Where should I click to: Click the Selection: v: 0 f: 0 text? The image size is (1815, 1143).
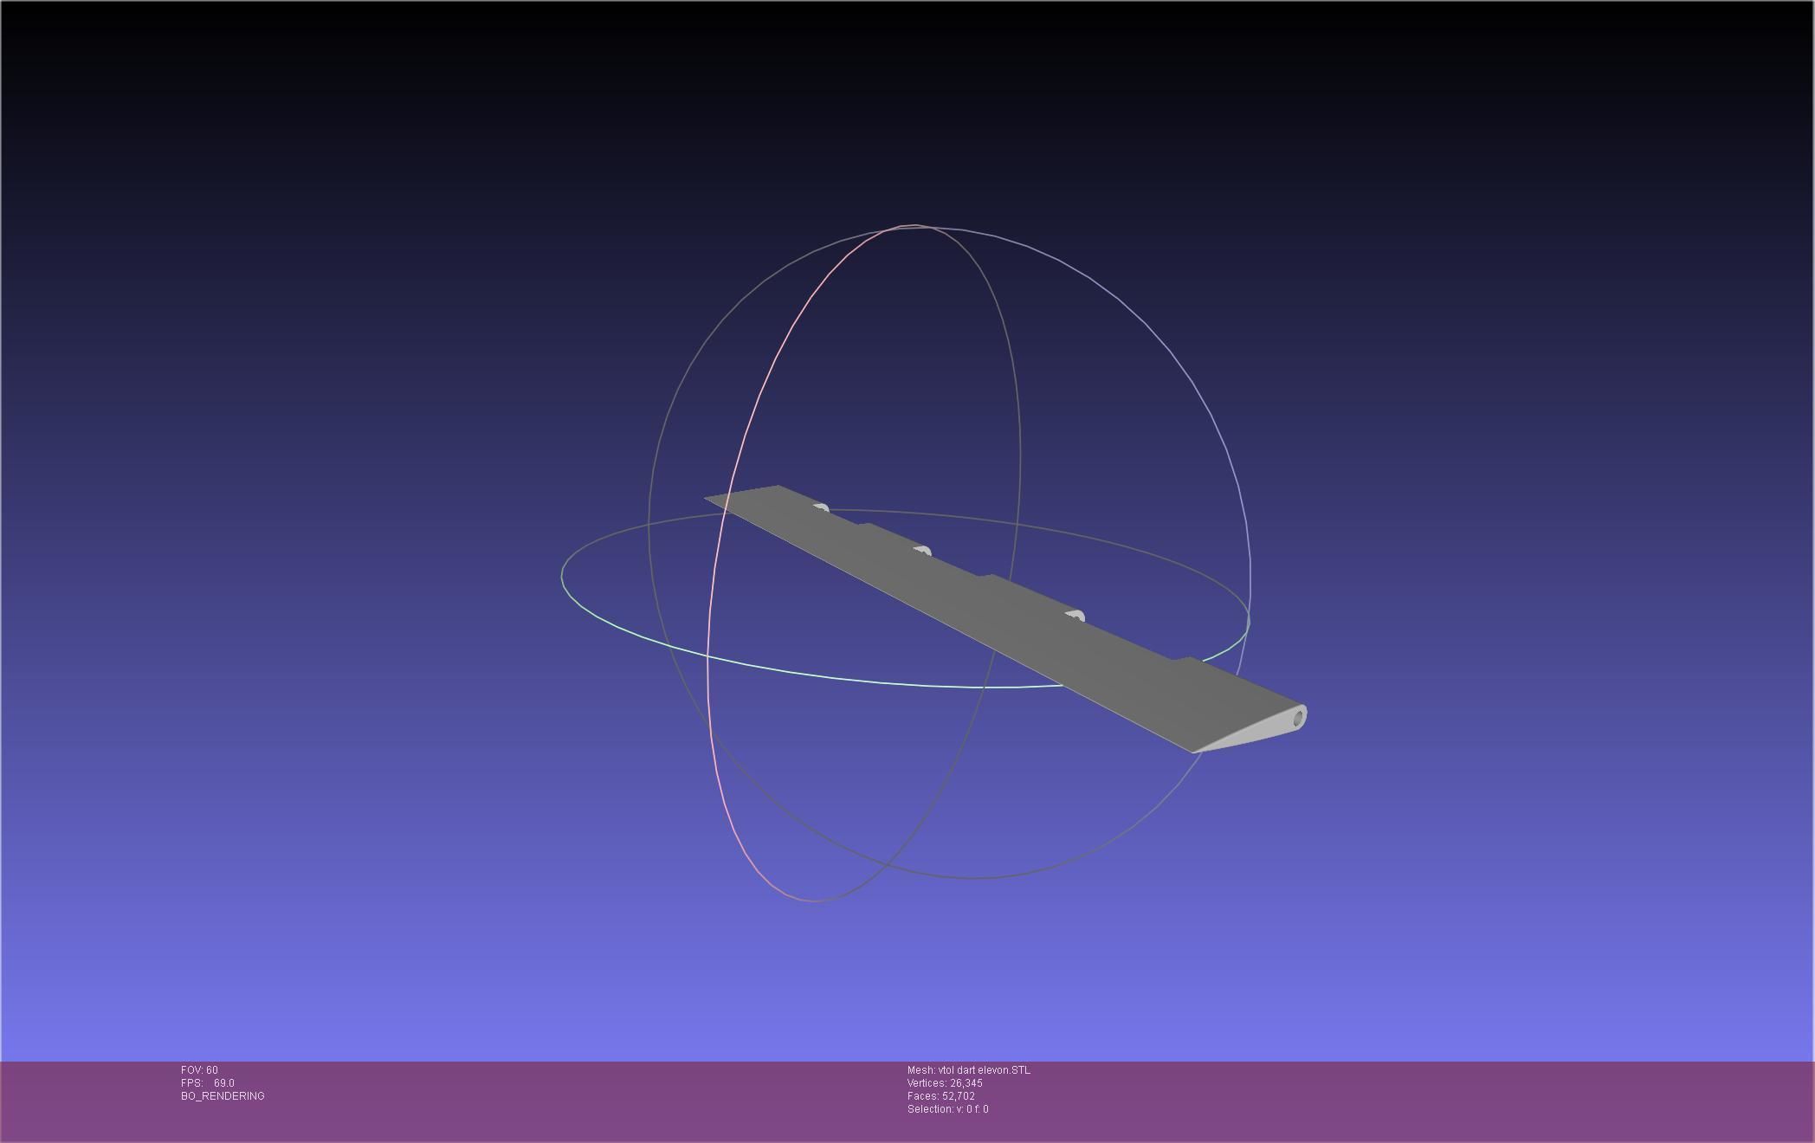[x=948, y=1109]
